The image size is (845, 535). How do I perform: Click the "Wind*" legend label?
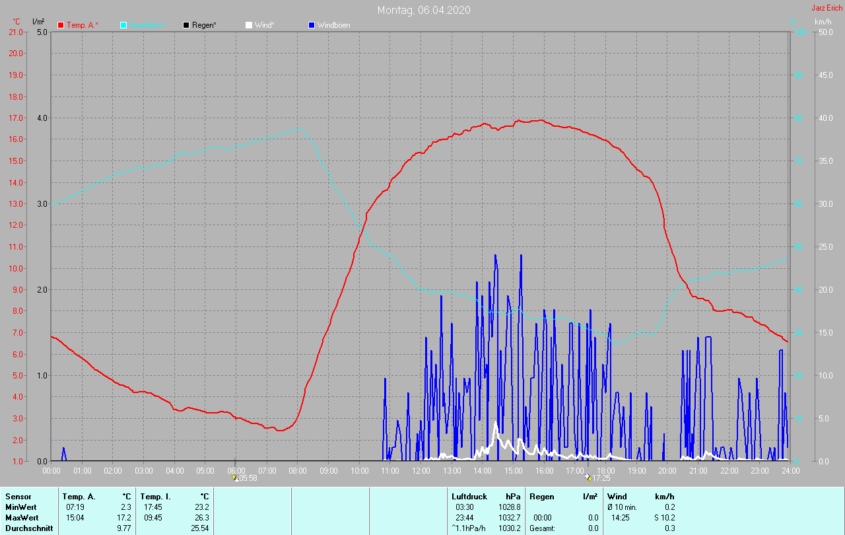click(x=265, y=25)
